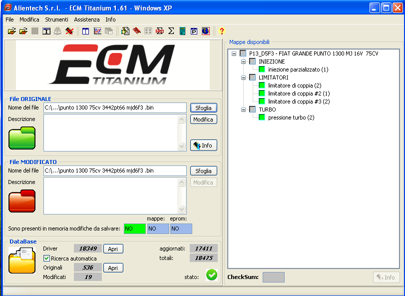Click the green NO modifications indicator
This screenshot has width=405, height=296.
pyautogui.click(x=134, y=229)
